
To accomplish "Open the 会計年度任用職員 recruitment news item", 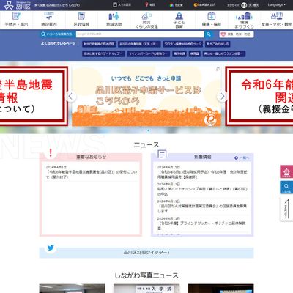I will pos(202,174).
